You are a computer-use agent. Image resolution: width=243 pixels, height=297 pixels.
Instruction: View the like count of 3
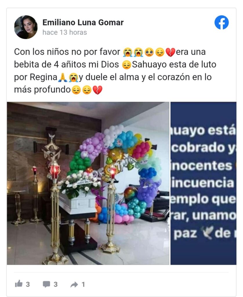pyautogui.click(x=28, y=284)
